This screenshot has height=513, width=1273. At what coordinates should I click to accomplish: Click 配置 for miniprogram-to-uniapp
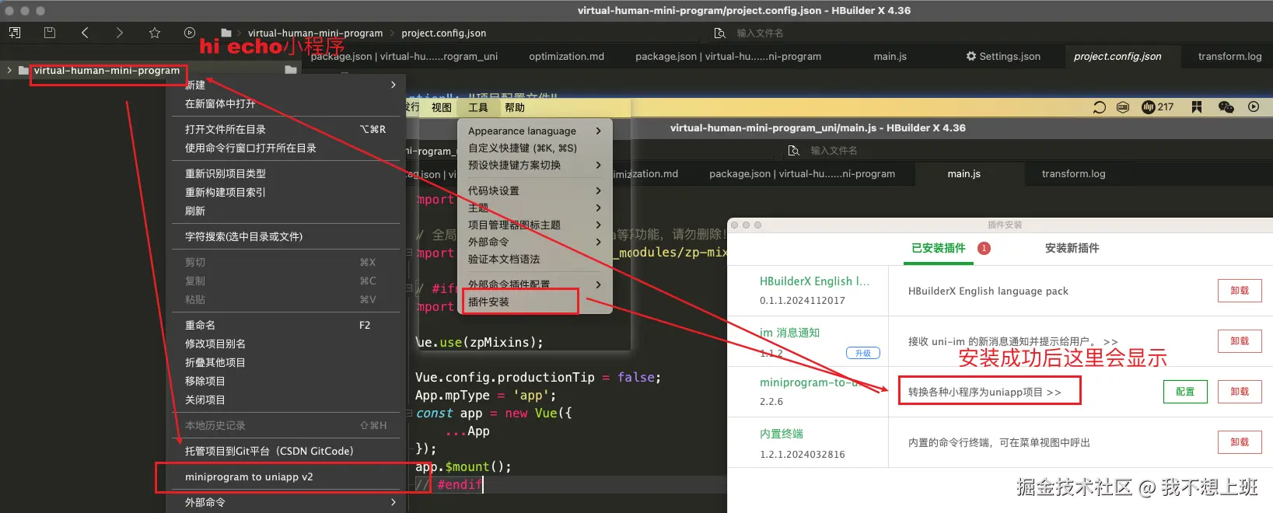1185,392
